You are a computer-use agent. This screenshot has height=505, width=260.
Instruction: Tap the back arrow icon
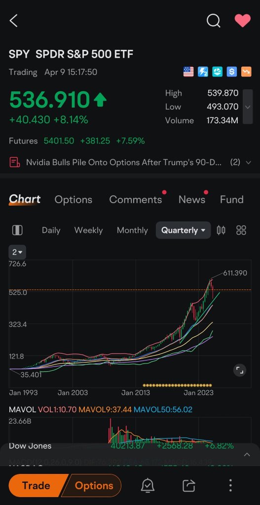tap(13, 21)
